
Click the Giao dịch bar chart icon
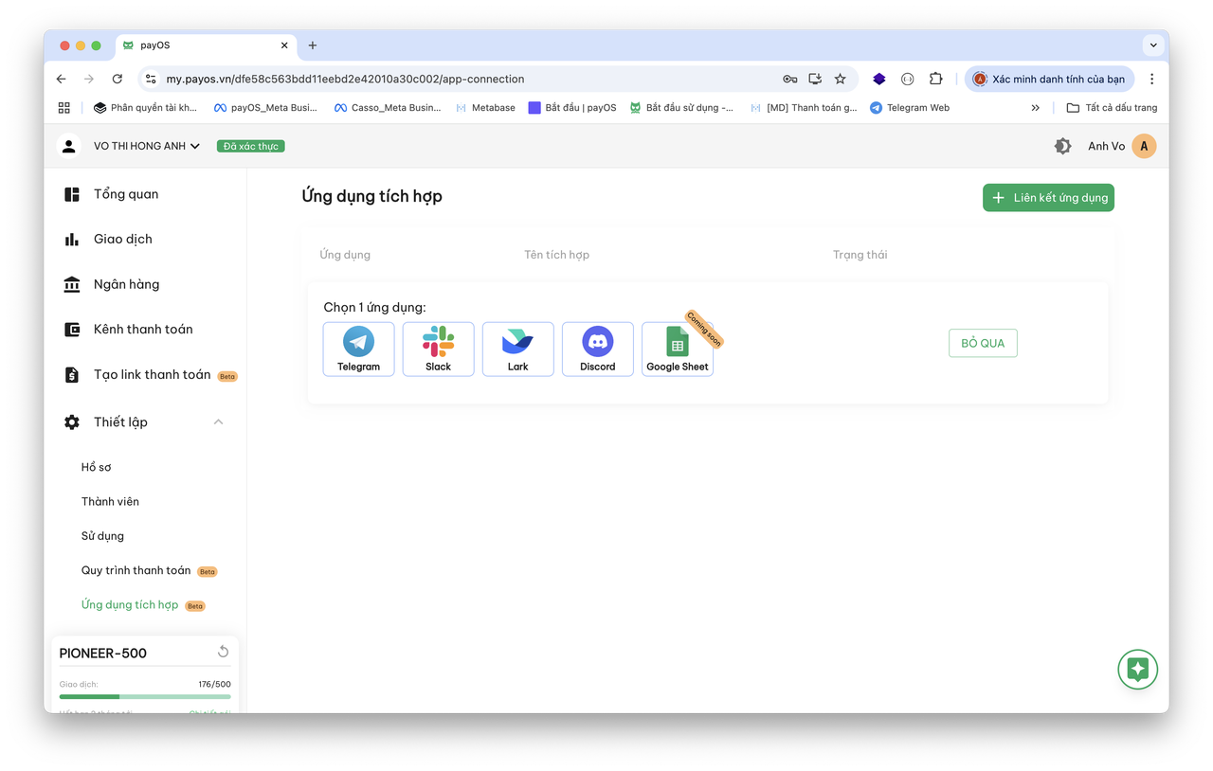pyautogui.click(x=72, y=239)
